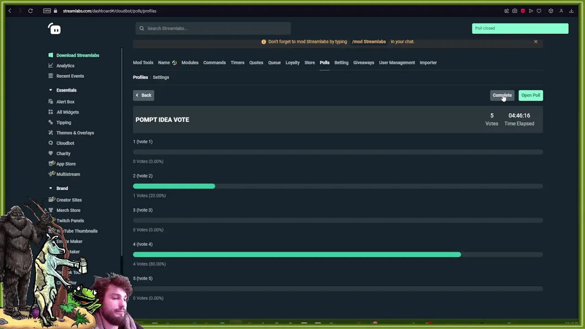Open Merch Store in sidebar

[x=68, y=210]
